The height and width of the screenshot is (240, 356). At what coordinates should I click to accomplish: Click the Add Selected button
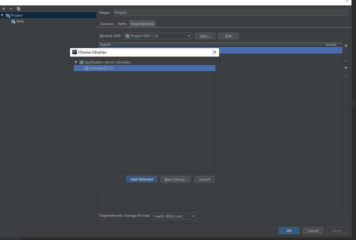(142, 179)
